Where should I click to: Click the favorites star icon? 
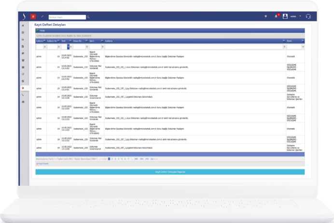pos(265,16)
